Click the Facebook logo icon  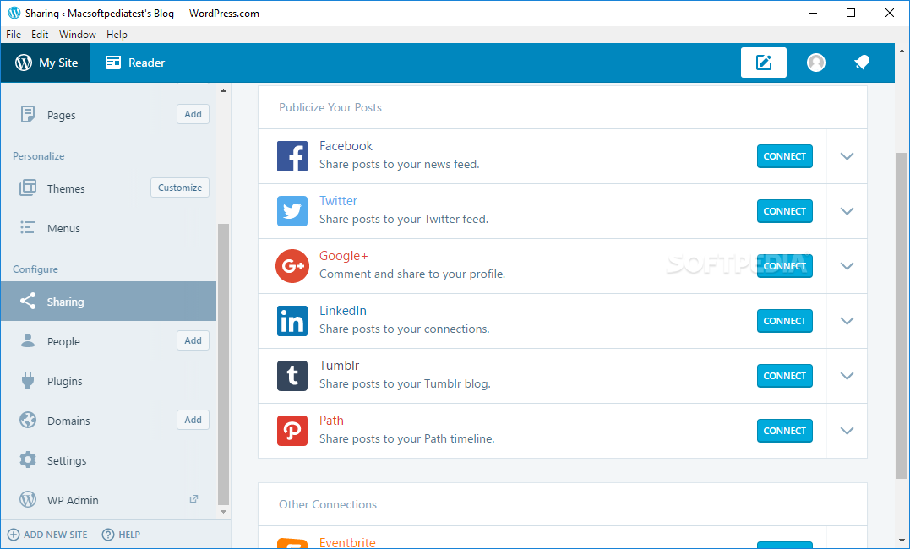pos(292,156)
